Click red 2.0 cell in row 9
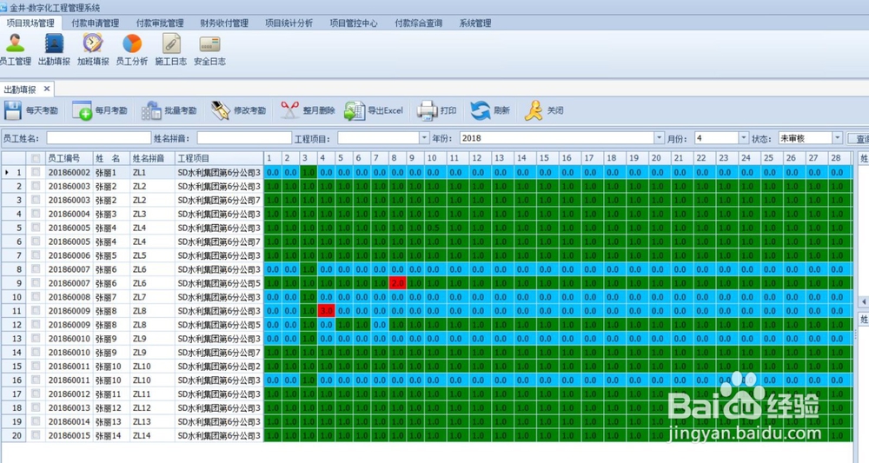Screen dimensions: 869x463 pyautogui.click(x=397, y=283)
